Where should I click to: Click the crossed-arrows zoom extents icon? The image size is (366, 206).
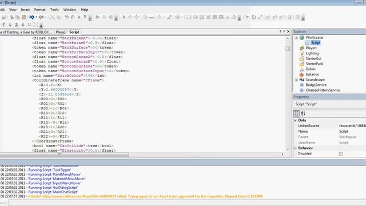point(35,25)
